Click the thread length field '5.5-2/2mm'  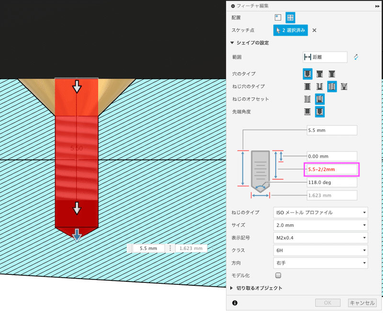coord(331,170)
